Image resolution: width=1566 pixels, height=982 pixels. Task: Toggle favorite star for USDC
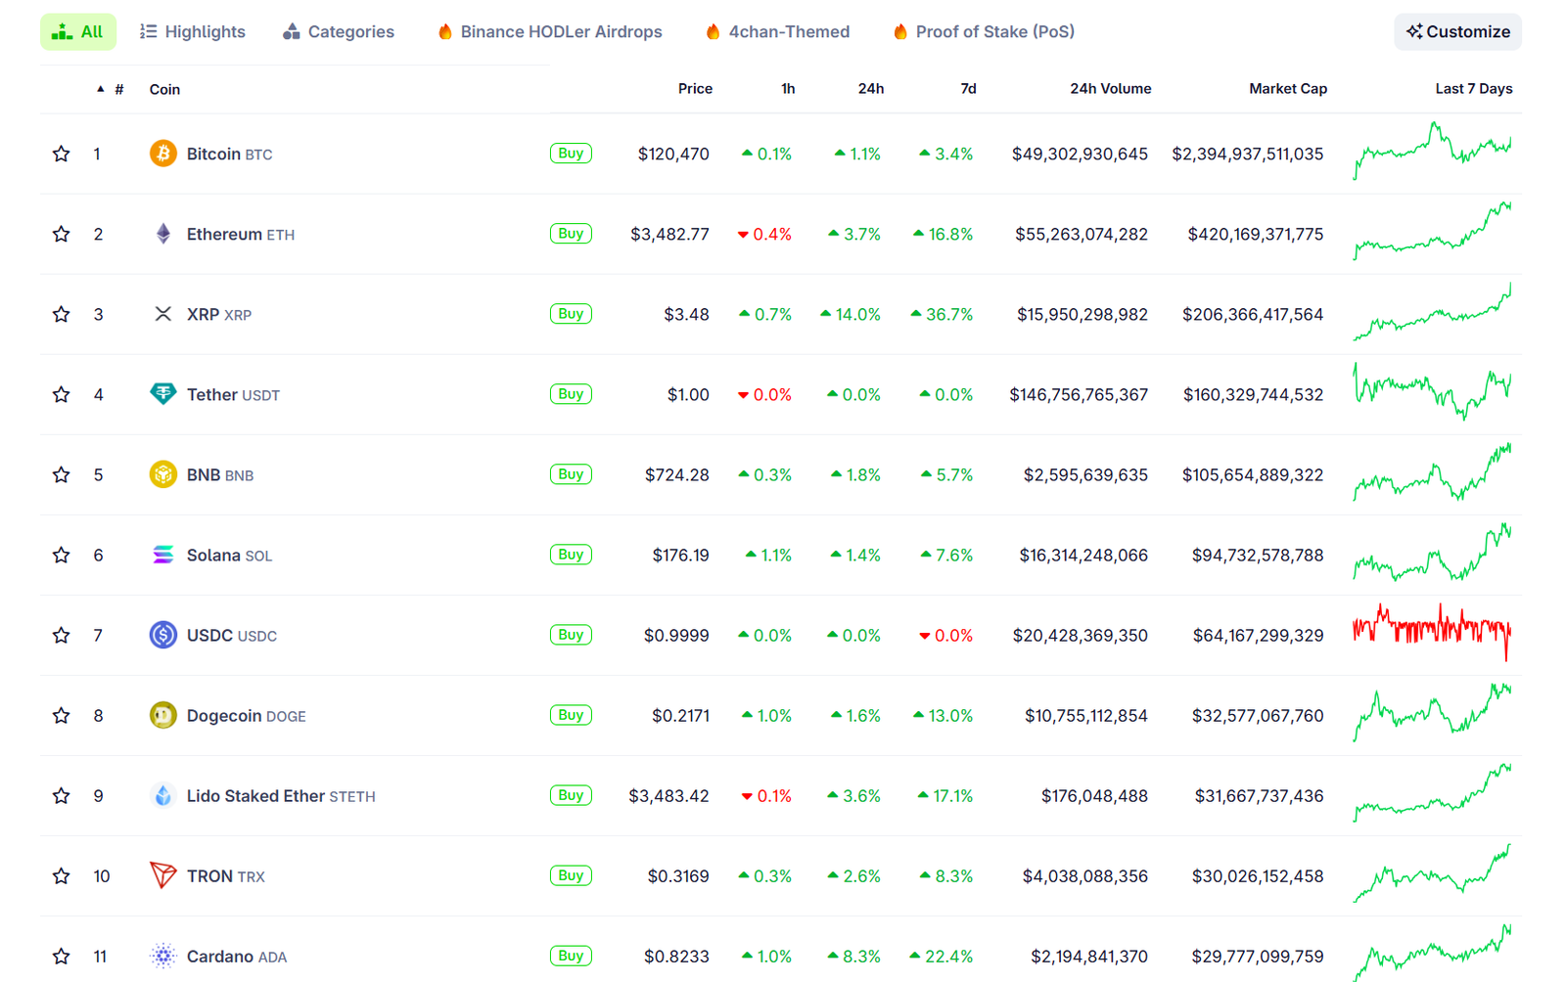coord(62,635)
